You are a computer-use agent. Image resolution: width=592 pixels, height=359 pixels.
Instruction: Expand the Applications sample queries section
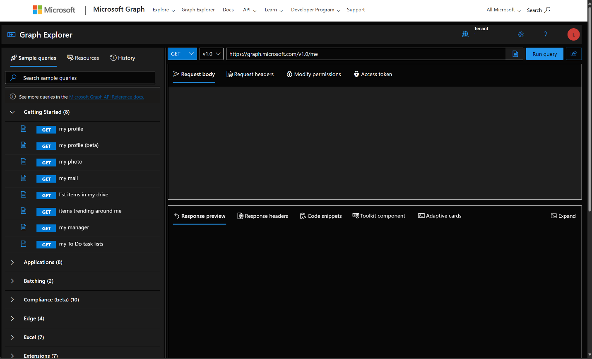tap(12, 262)
